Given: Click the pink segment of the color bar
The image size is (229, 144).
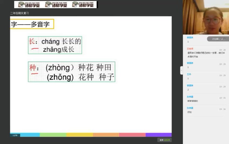Looking at the screenshot, I should click(x=132, y=135).
